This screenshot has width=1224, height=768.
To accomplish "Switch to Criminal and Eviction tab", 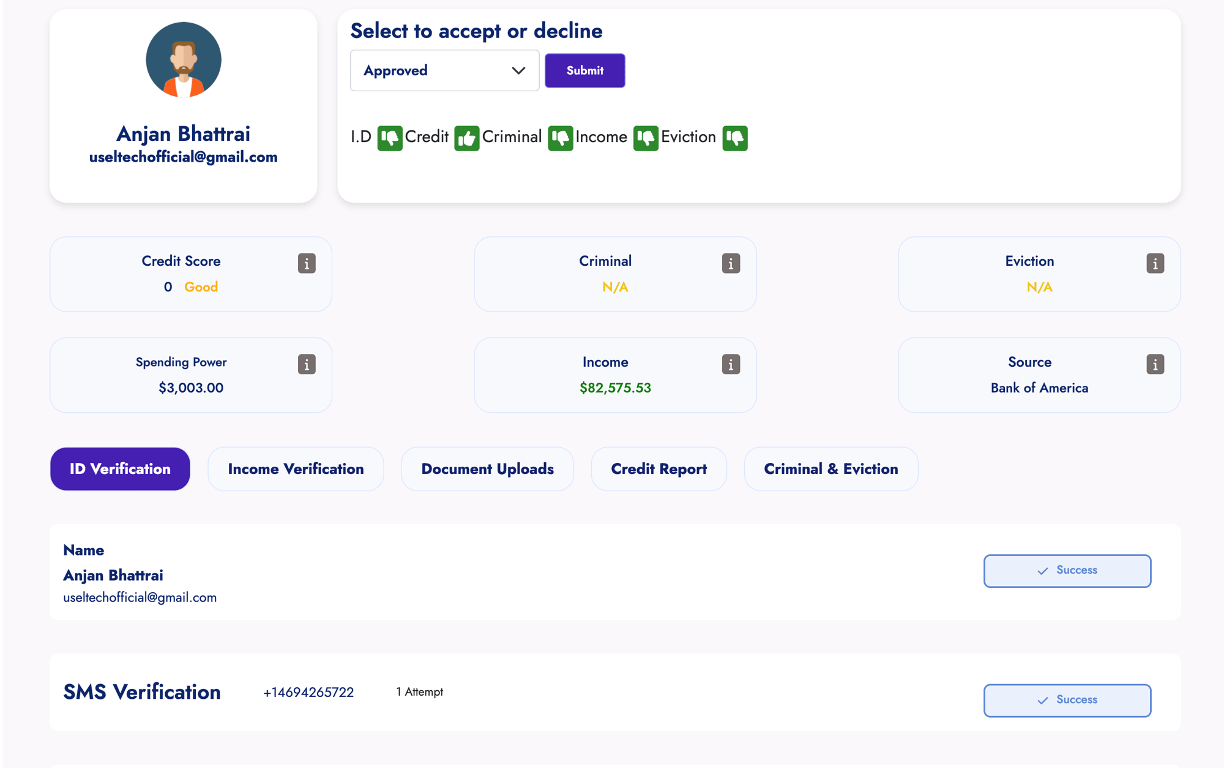I will [830, 467].
